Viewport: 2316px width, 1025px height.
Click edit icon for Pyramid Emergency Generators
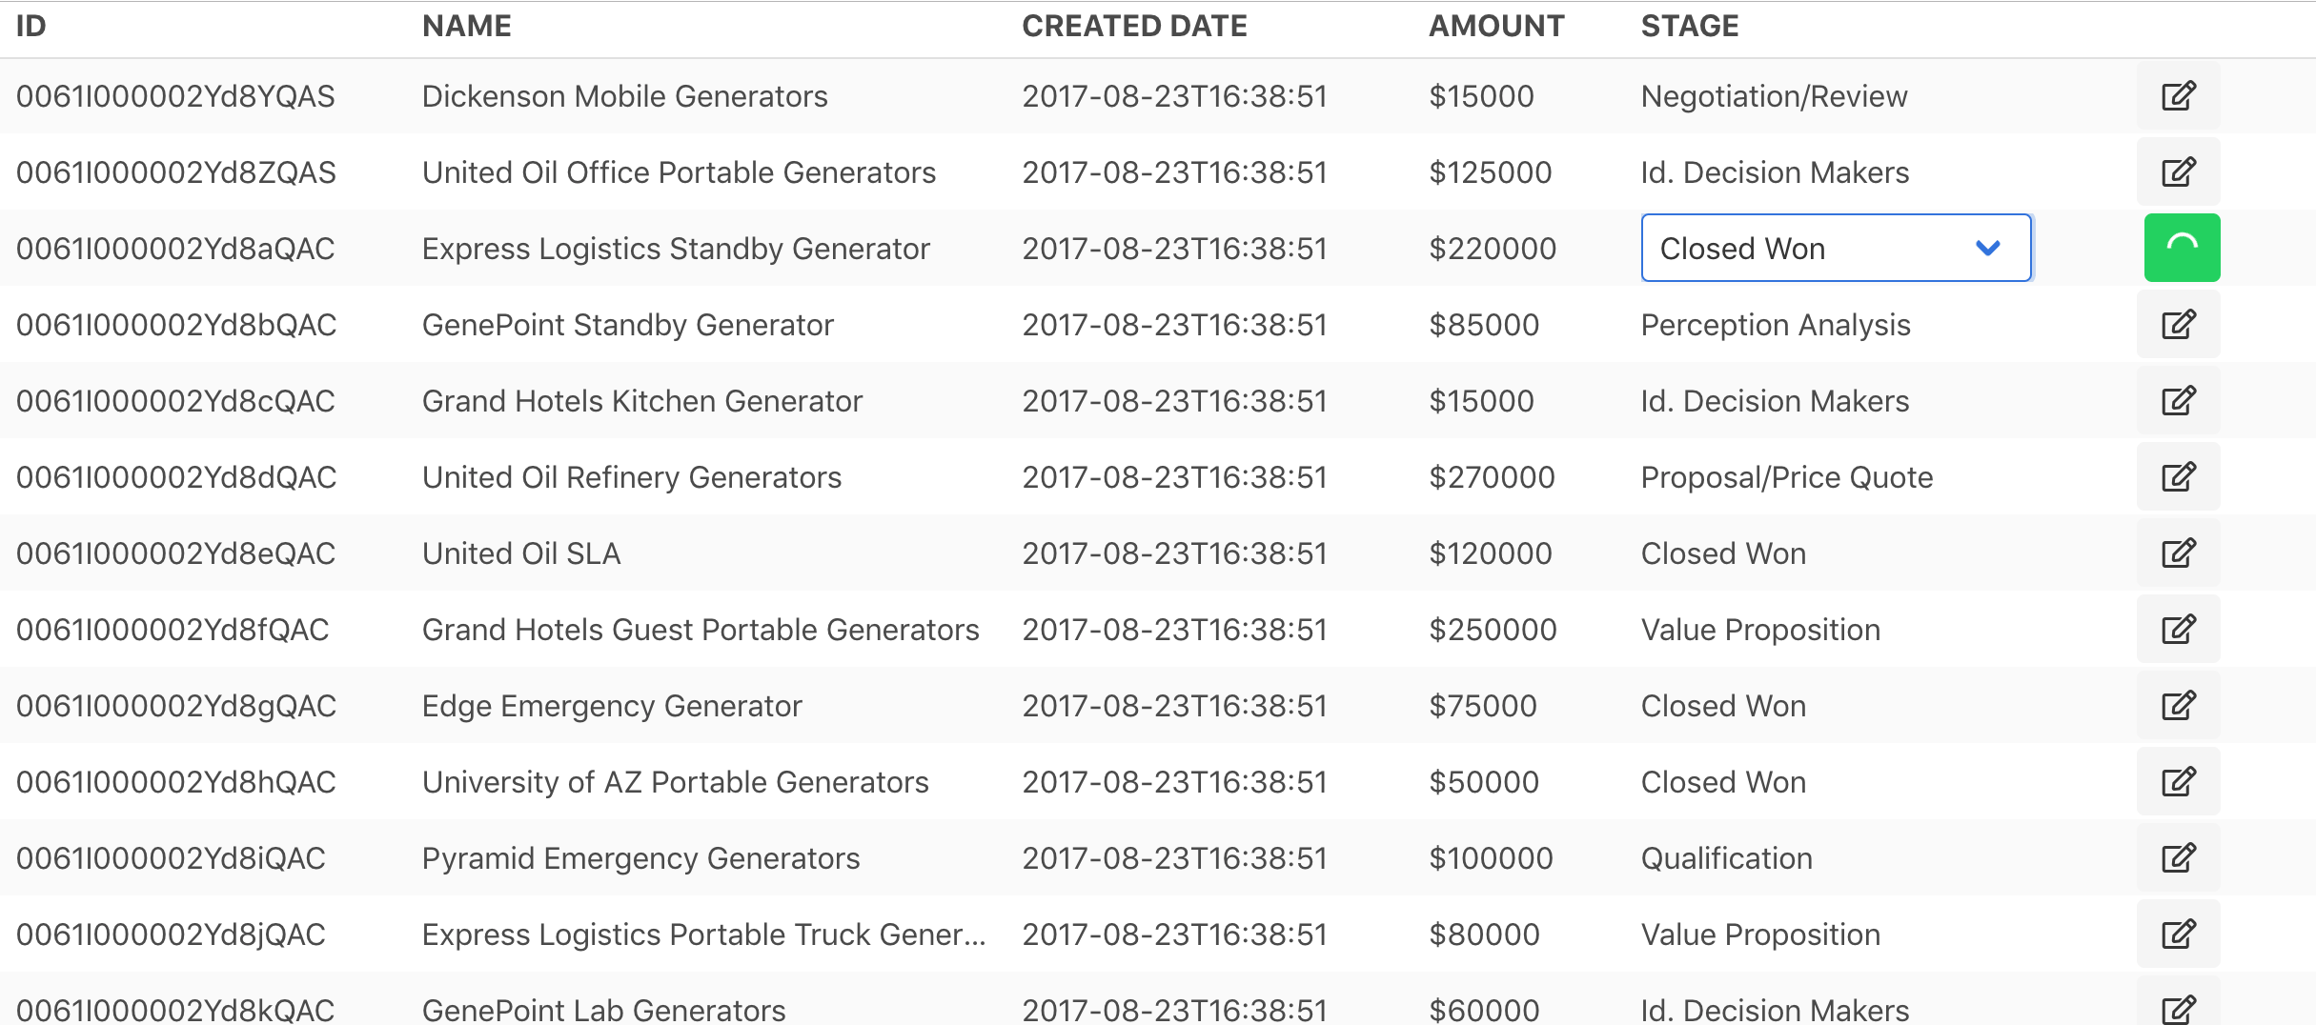point(2178,858)
